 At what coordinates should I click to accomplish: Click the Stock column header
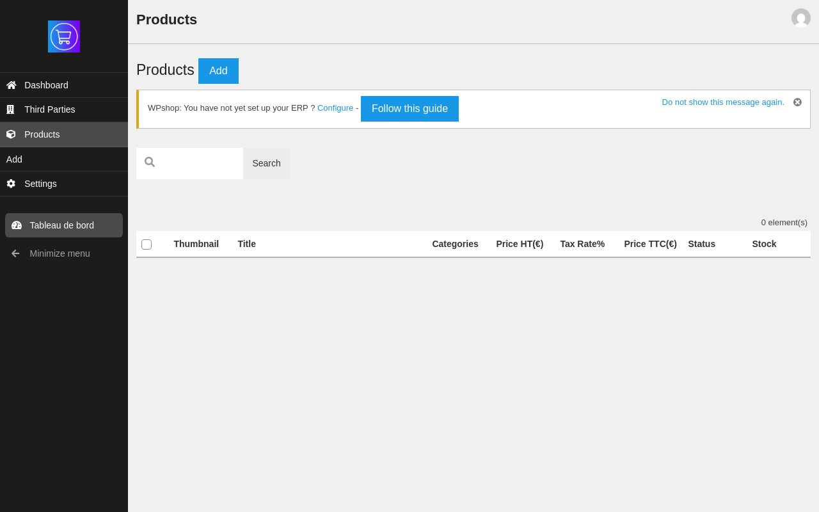pyautogui.click(x=764, y=244)
